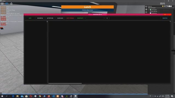
Task: Open Visual Studio Code from taskbar
Action: pos(53,96)
